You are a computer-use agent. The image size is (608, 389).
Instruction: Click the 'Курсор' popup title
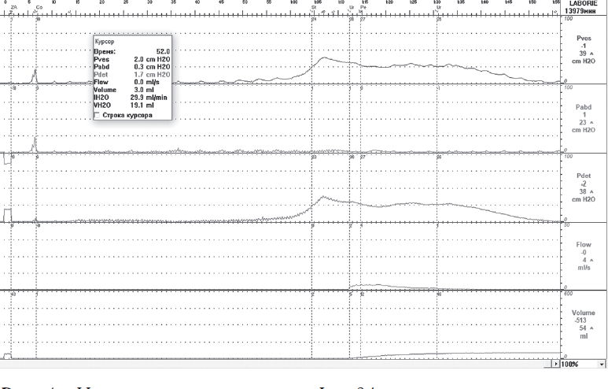tap(104, 40)
